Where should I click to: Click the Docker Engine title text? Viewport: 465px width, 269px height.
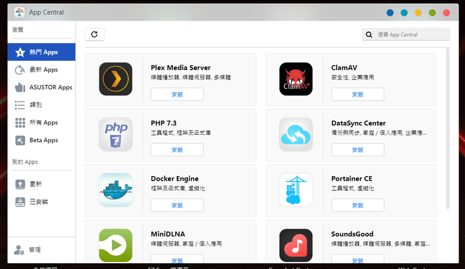pyautogui.click(x=174, y=179)
